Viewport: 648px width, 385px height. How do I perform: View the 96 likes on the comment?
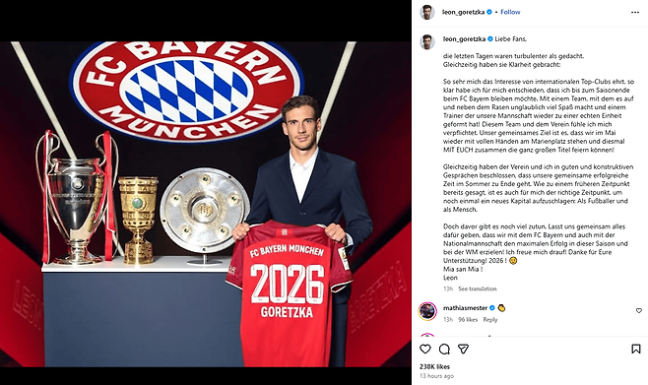[468, 320]
